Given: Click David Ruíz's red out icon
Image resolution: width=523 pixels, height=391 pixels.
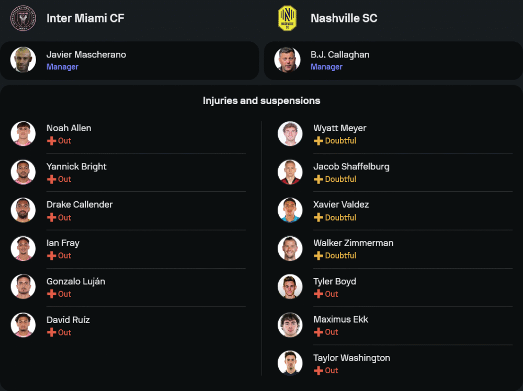Looking at the screenshot, I should [x=51, y=332].
